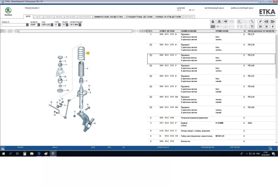Click the print icon in the toolbar
Image resolution: width=278 pixels, height=187 pixels.
[x=213, y=22]
